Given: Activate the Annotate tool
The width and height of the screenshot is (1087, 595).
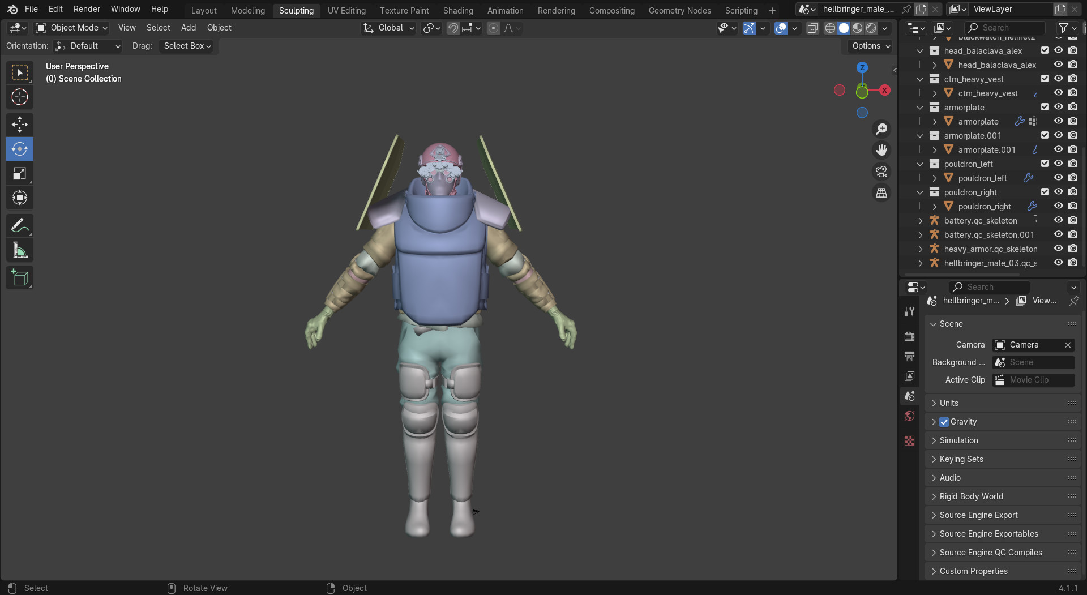Looking at the screenshot, I should (19, 226).
